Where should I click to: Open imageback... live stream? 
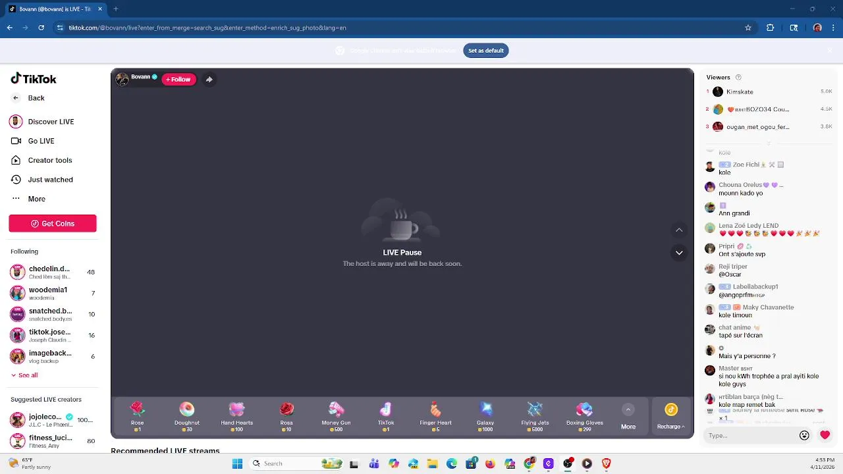point(53,356)
